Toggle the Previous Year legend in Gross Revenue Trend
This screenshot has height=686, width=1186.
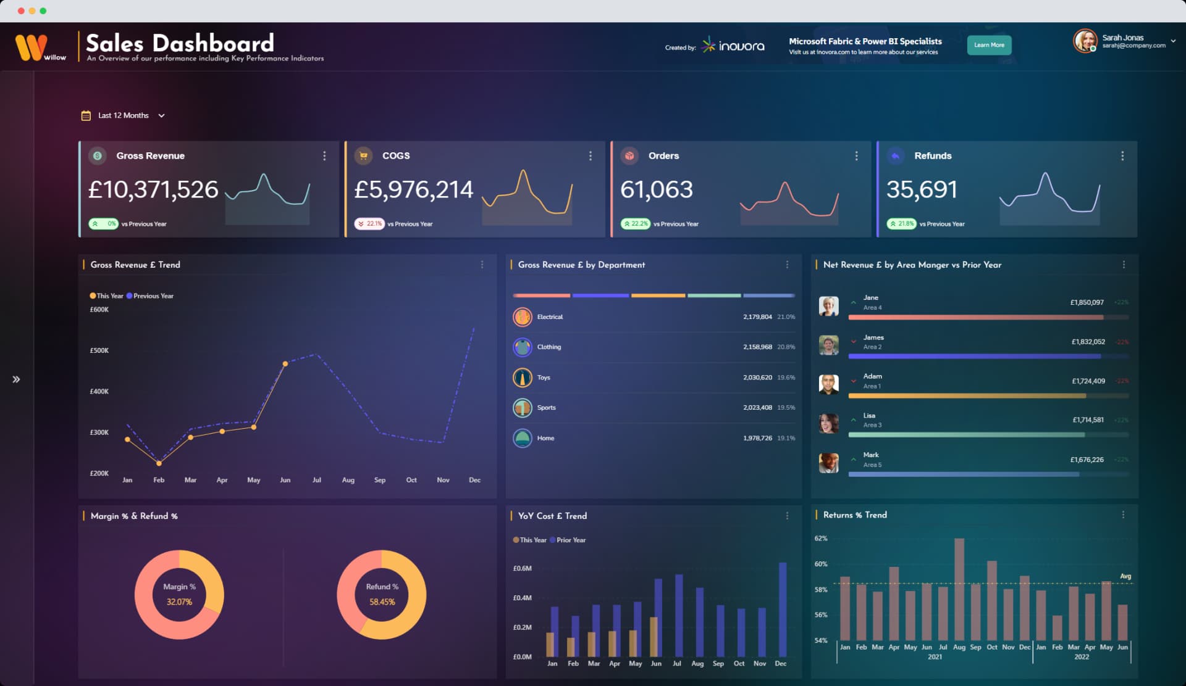[150, 295]
